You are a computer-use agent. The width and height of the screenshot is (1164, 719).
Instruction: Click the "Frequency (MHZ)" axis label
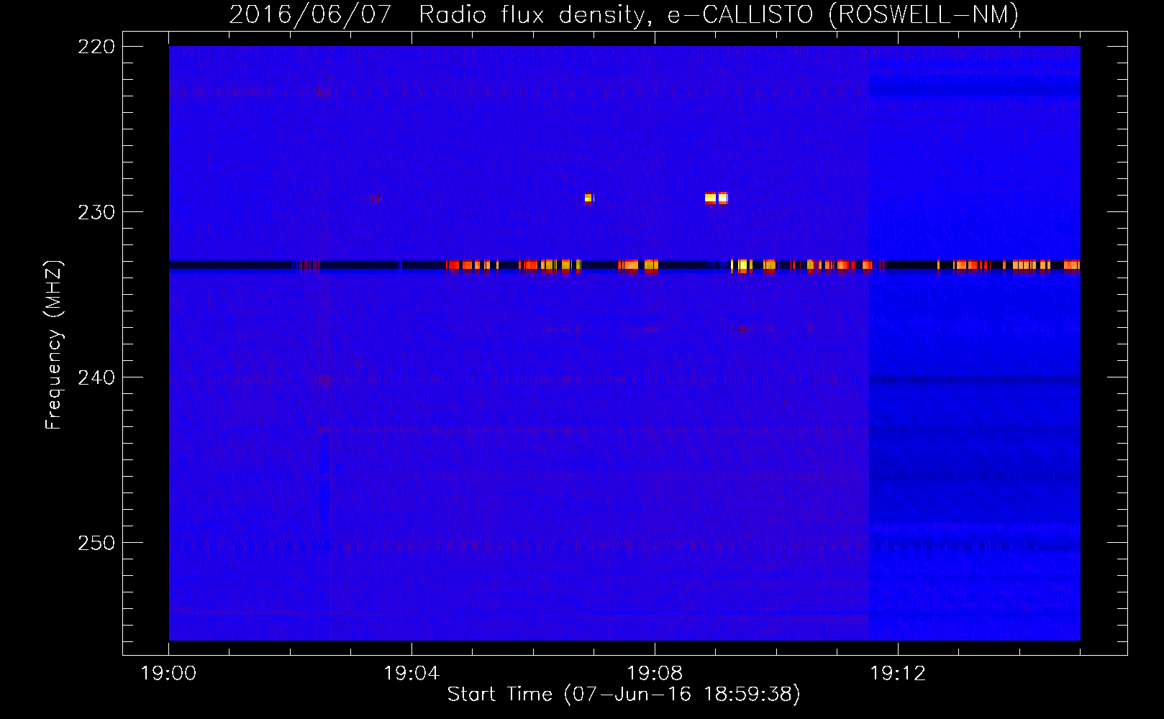54,345
